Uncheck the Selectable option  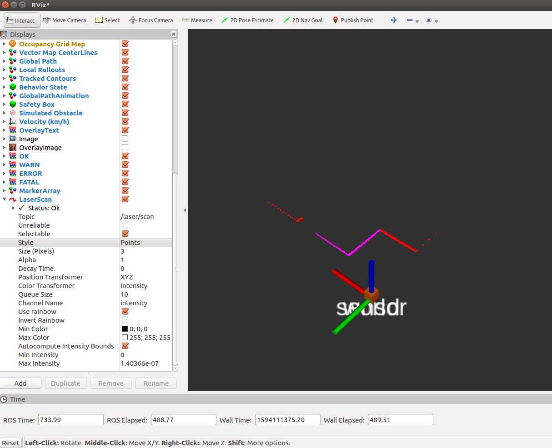pos(125,234)
